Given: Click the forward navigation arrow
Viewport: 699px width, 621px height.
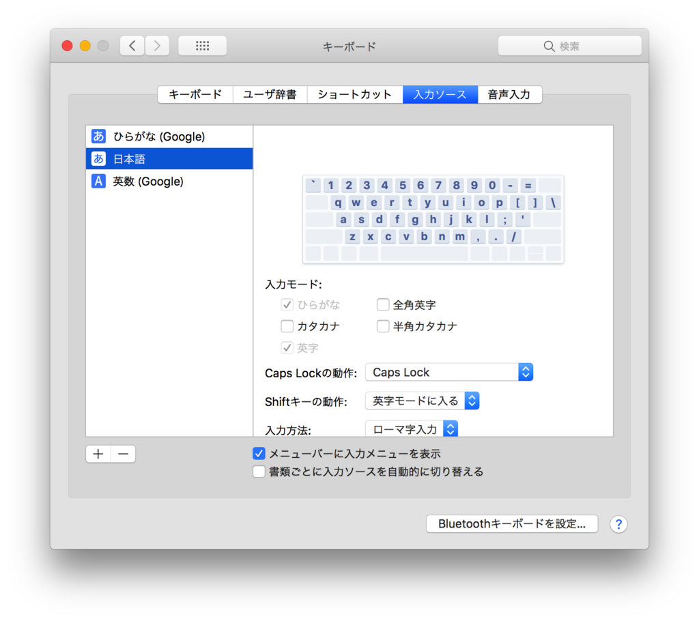Looking at the screenshot, I should point(157,46).
